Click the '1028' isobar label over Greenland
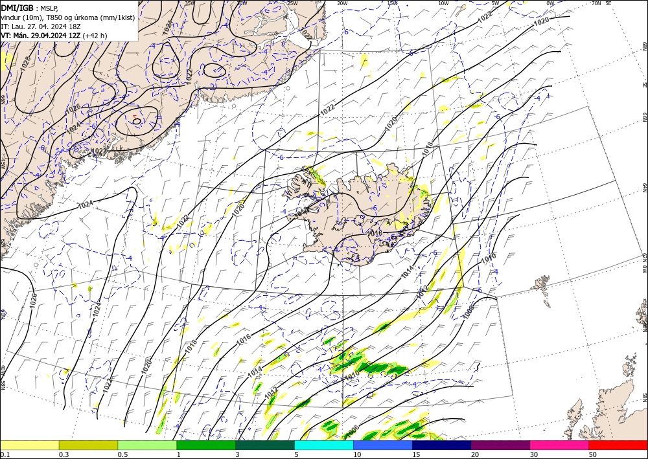Screen dimensions: 648x459 [x=25, y=63]
